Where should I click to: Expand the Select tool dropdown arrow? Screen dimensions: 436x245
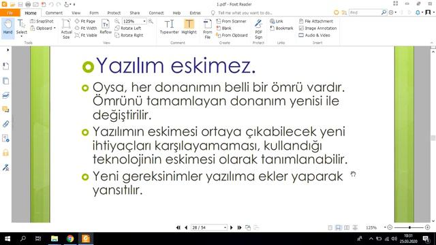click(21, 36)
